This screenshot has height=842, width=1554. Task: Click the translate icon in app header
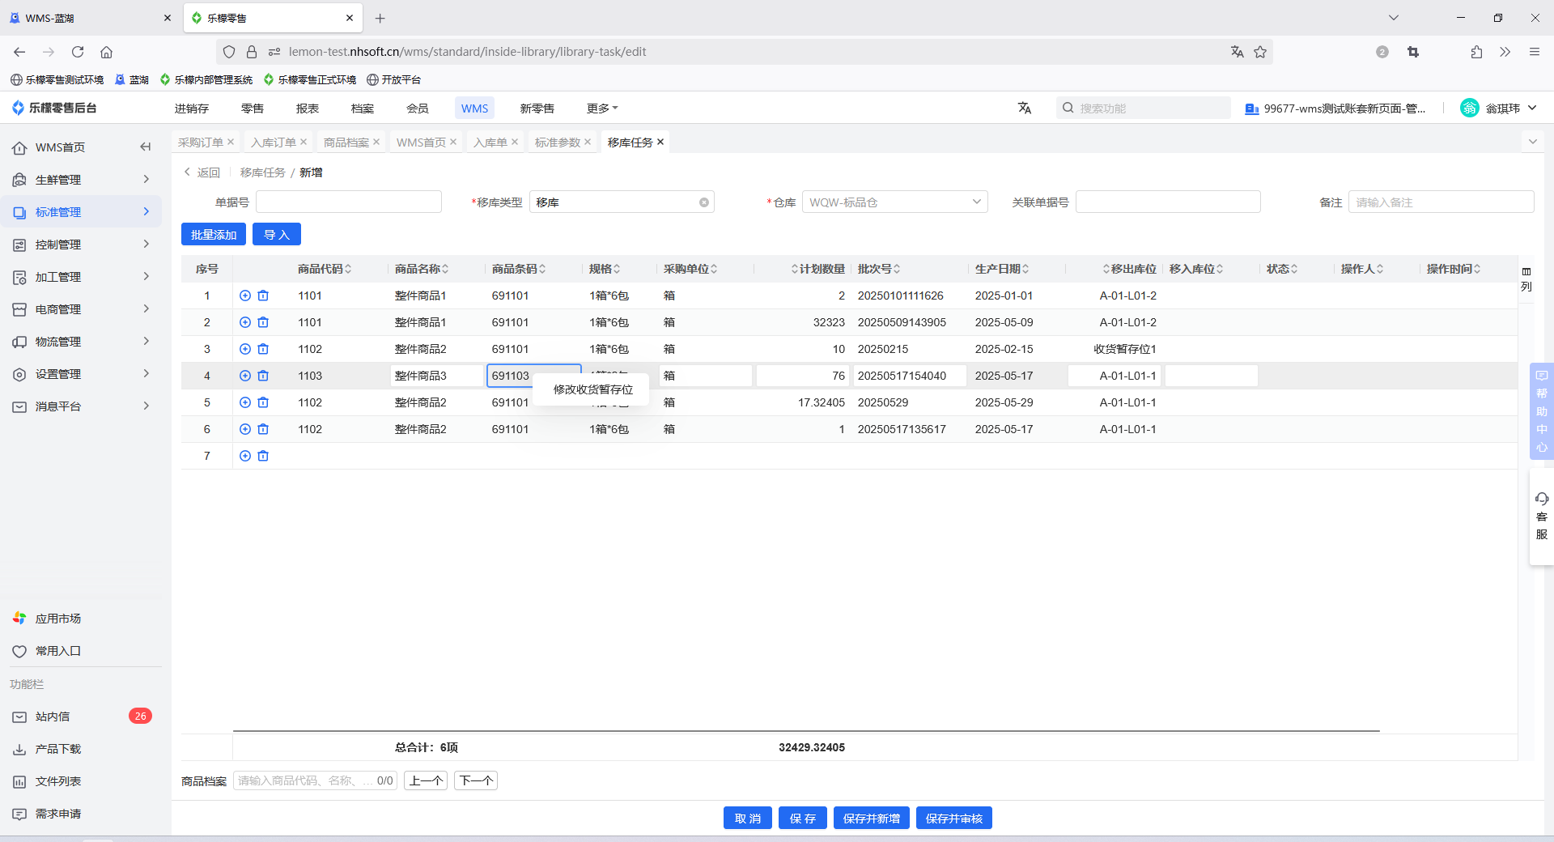1025,108
